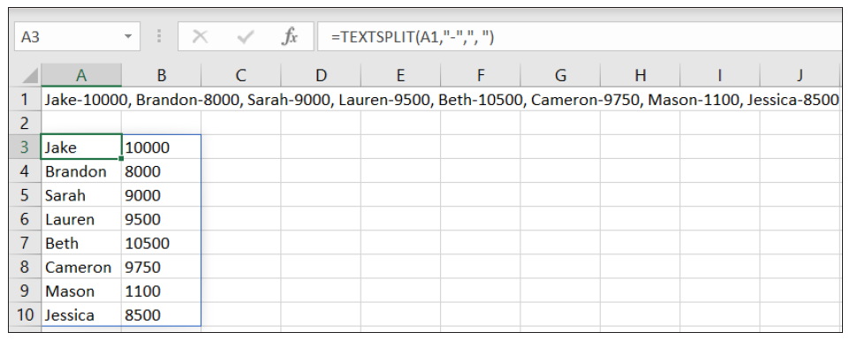Click the Enter checkmark icon in formula bar

245,37
